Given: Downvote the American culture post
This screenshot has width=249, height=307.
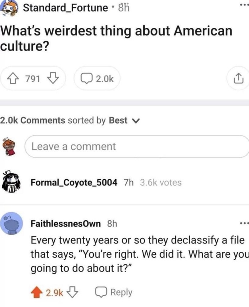Looking at the screenshot, I should tap(53, 78).
